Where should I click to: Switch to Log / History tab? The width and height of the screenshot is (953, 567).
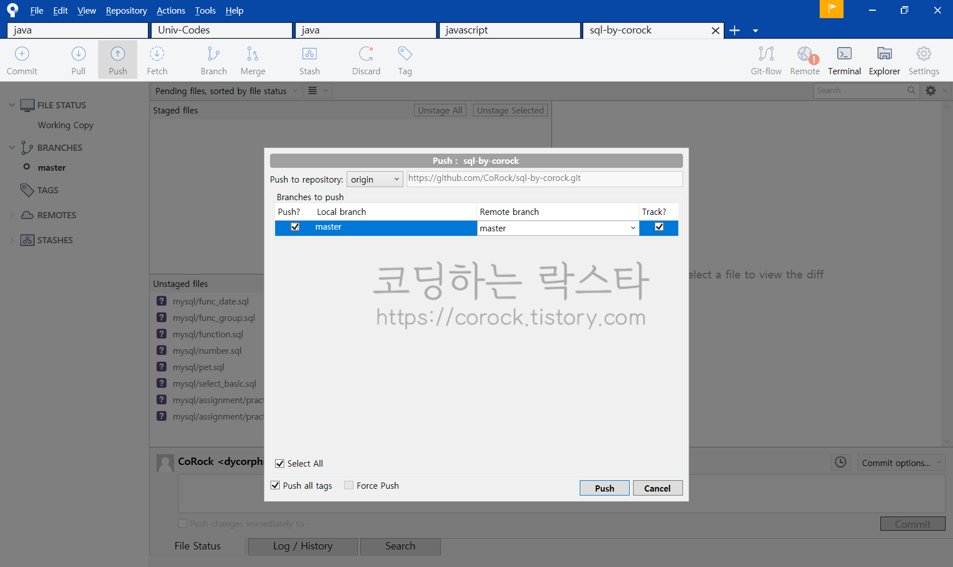coord(303,546)
